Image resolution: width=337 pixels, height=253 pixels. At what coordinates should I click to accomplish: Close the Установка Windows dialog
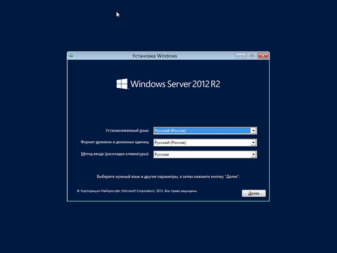[x=262, y=56]
